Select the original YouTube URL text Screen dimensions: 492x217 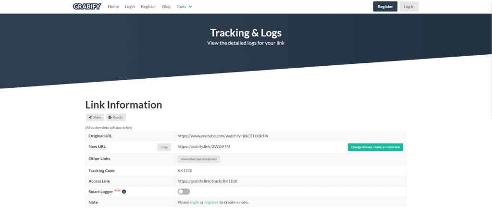click(223, 136)
